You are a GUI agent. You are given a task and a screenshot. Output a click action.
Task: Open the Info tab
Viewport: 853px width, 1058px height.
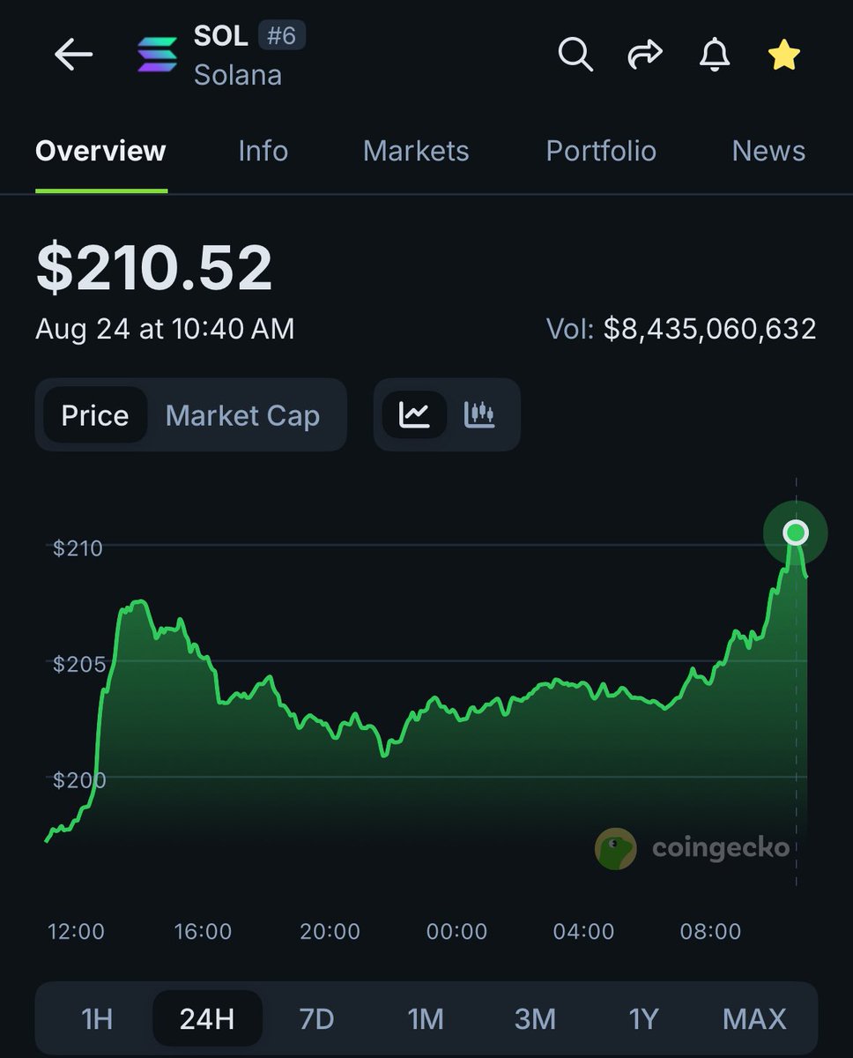pyautogui.click(x=263, y=151)
